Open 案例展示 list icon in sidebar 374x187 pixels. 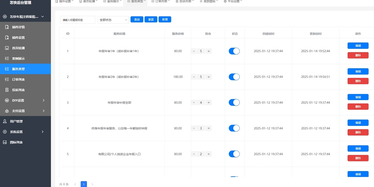[x=7, y=59]
